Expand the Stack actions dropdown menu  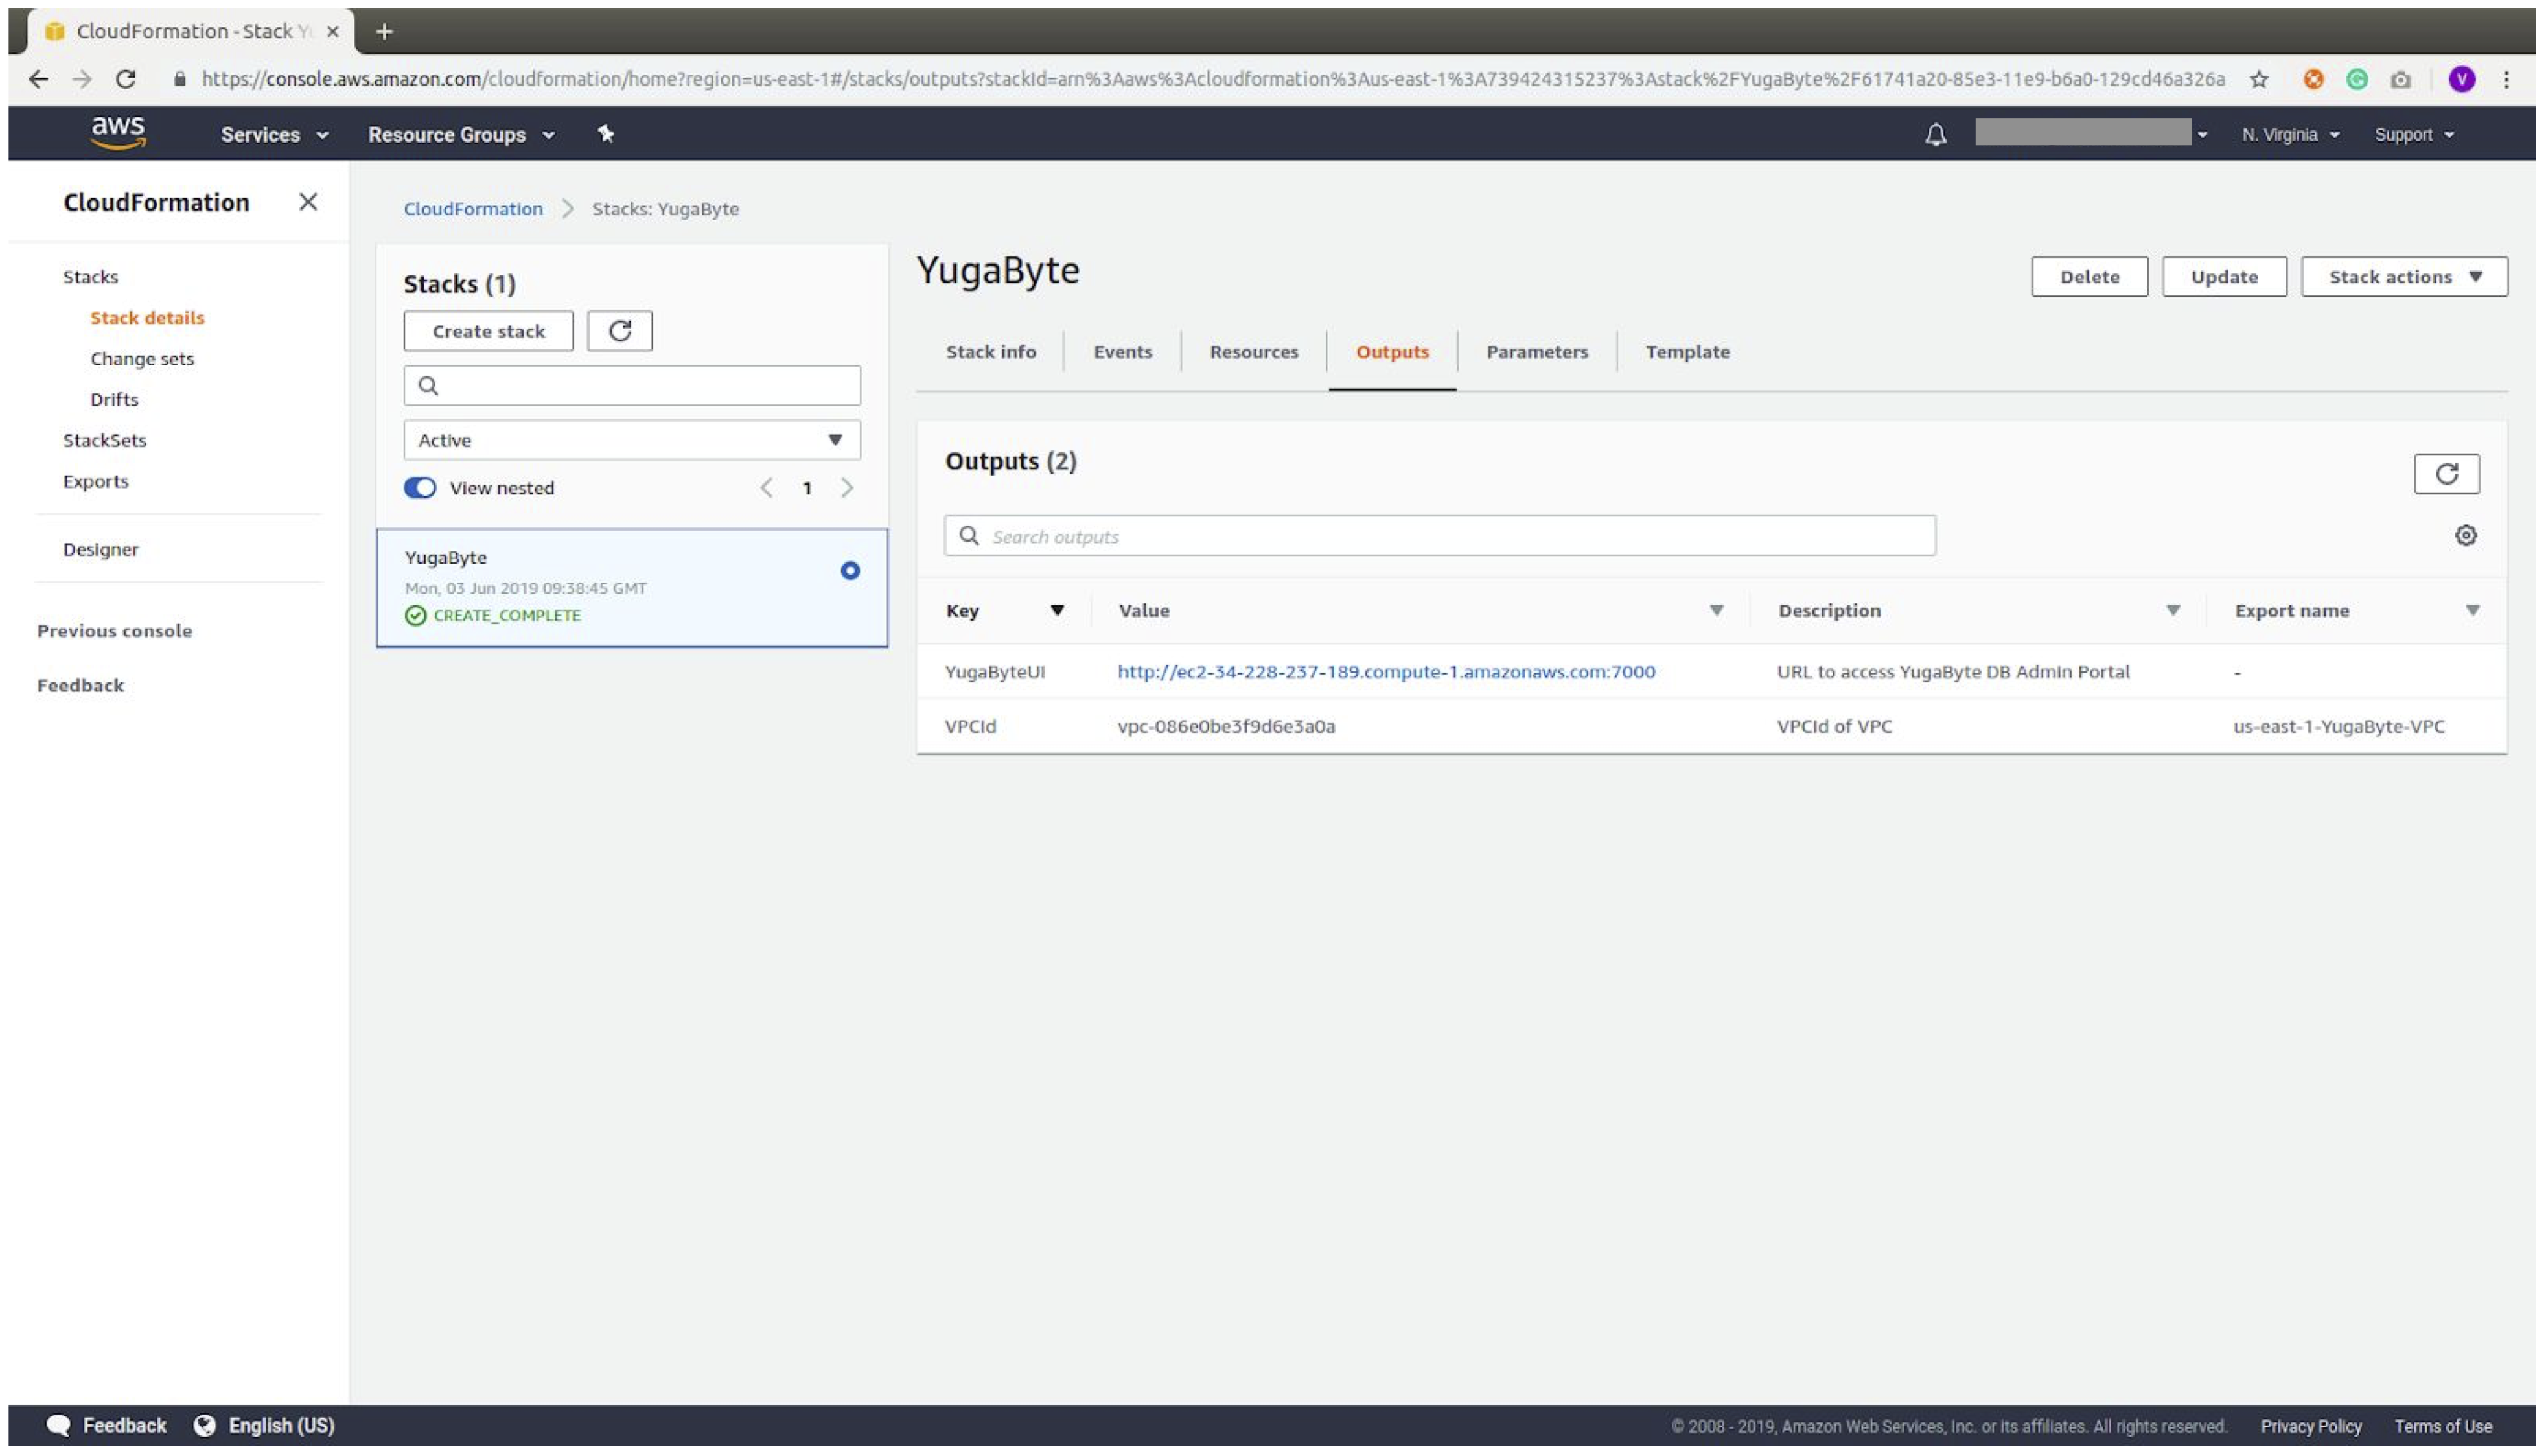2404,276
